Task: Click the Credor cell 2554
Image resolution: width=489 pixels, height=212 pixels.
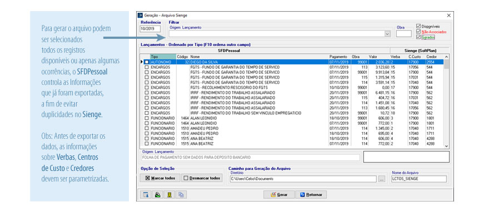Action: (435, 62)
